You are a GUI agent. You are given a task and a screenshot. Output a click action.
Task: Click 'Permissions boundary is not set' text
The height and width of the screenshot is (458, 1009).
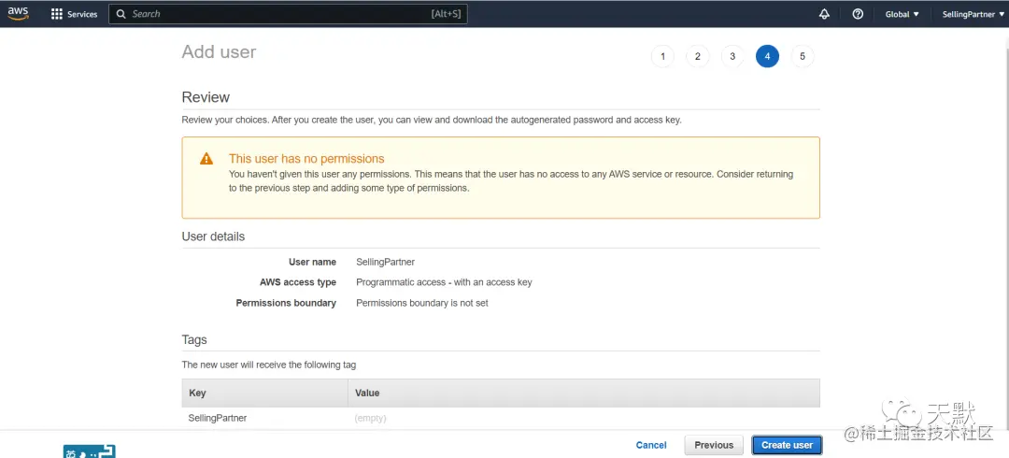[x=422, y=303]
